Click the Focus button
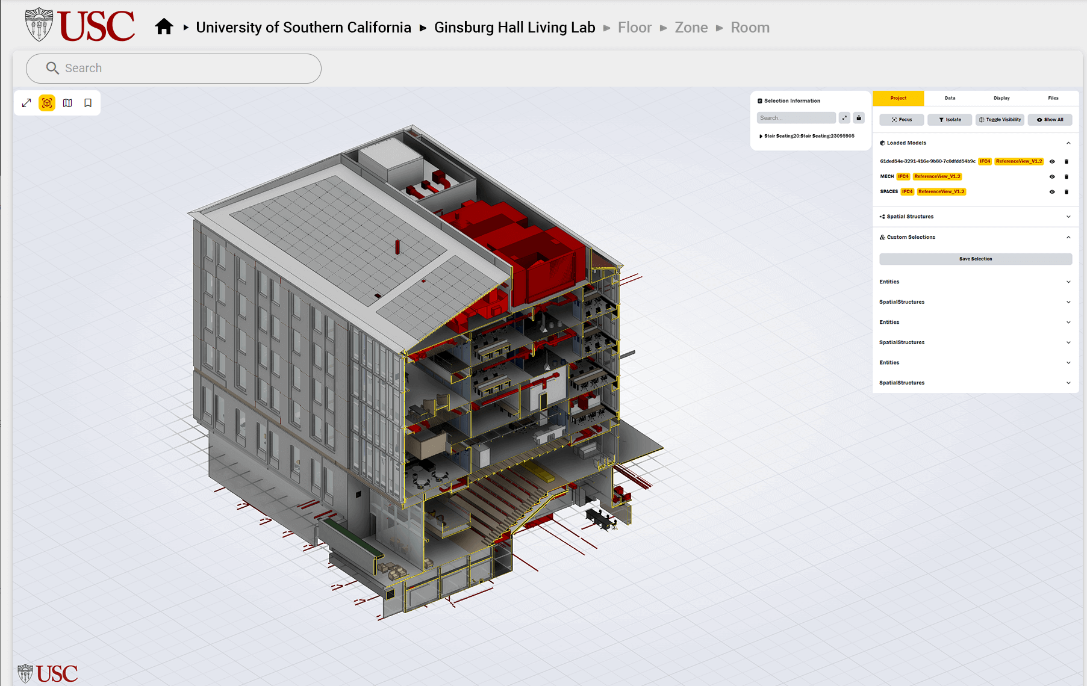 tap(902, 120)
